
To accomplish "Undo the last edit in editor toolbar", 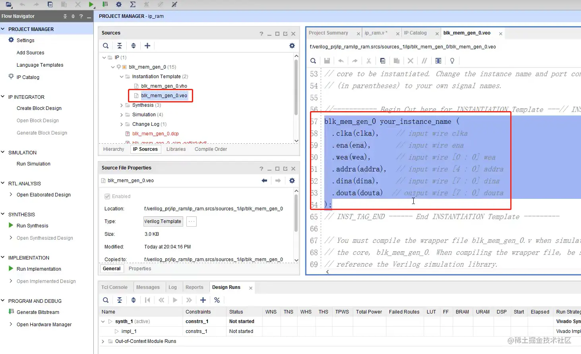I will [341, 61].
